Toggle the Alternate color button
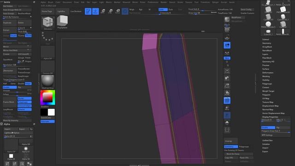This screenshot has width=295, height=166. (x=47, y=121)
